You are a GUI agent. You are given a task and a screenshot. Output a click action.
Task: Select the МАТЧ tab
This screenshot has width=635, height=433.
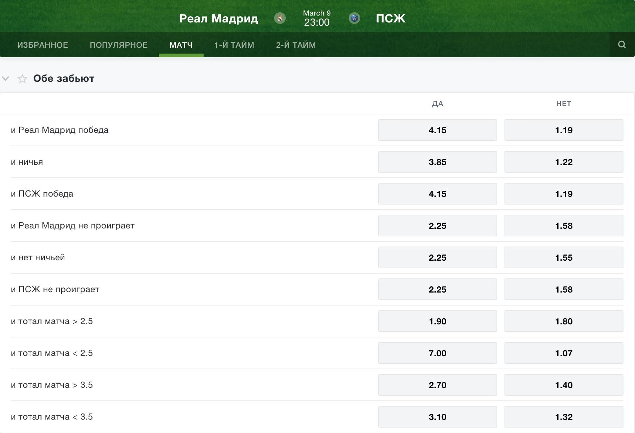coord(181,45)
